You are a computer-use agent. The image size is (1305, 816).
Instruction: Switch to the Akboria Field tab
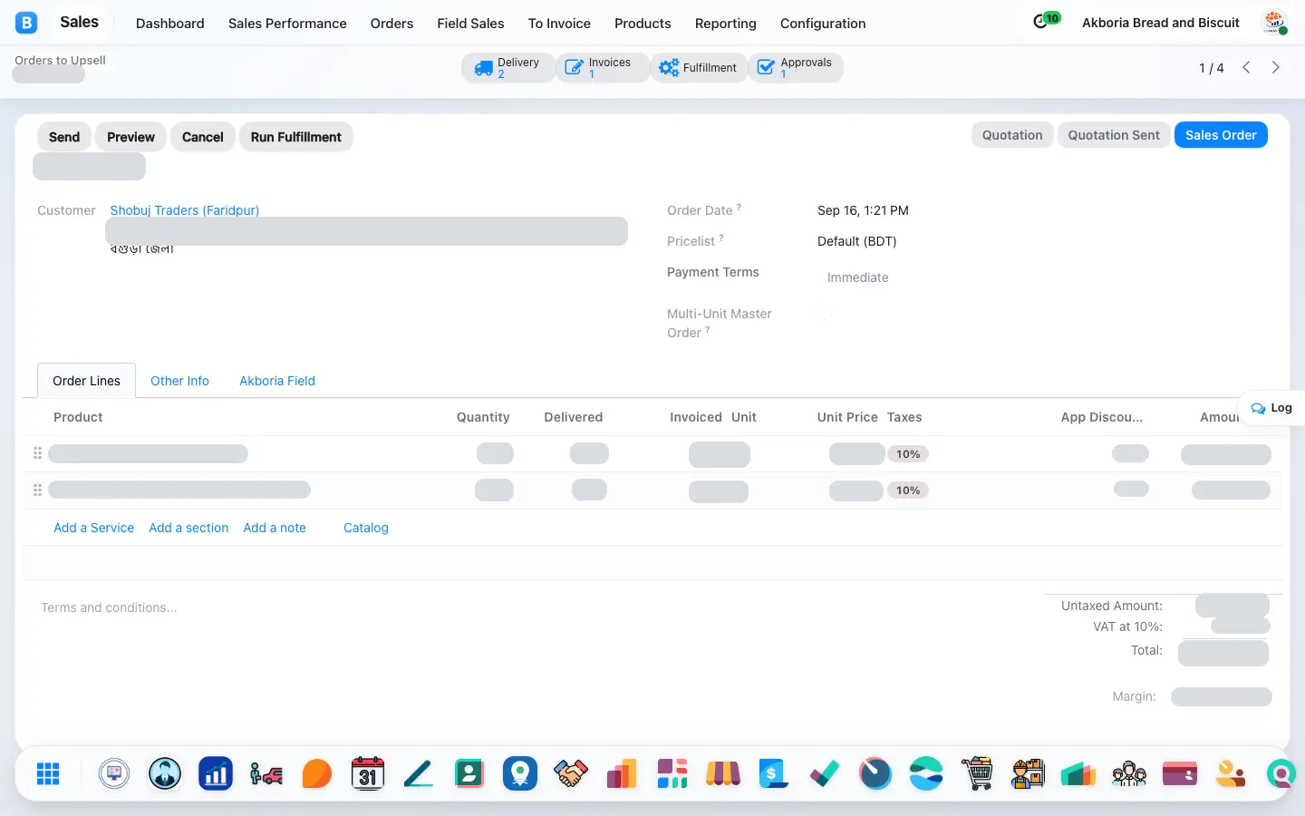pos(277,381)
